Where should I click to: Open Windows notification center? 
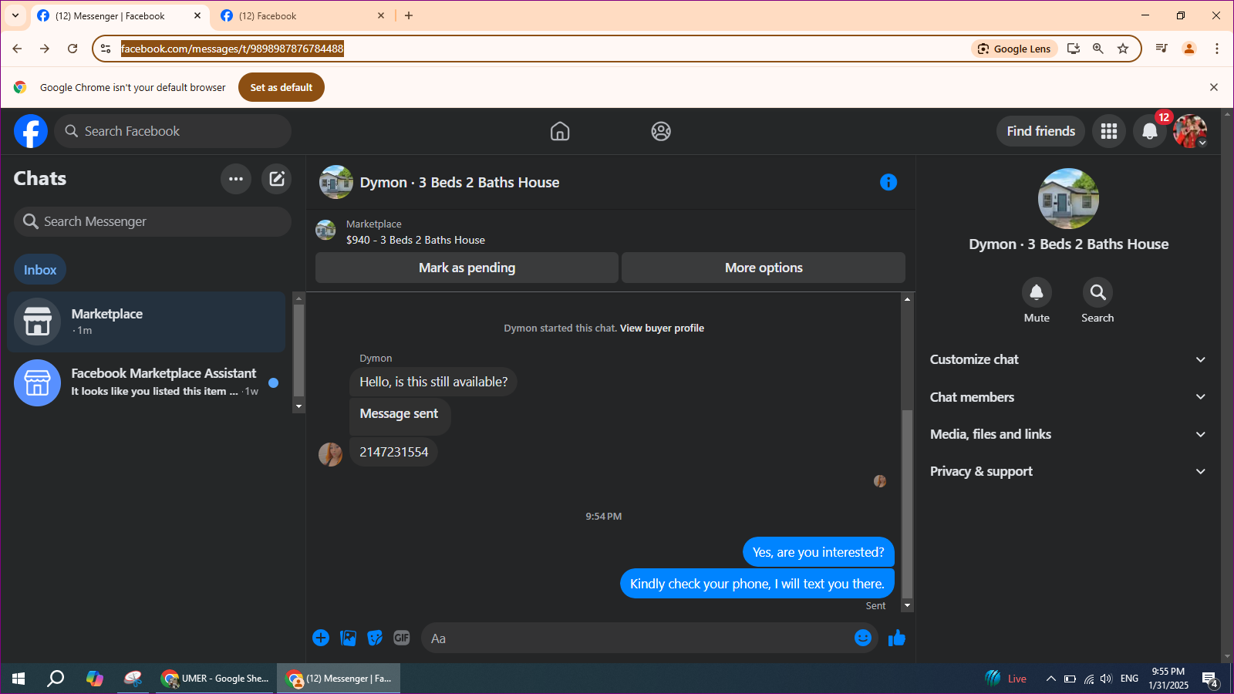pyautogui.click(x=1209, y=679)
